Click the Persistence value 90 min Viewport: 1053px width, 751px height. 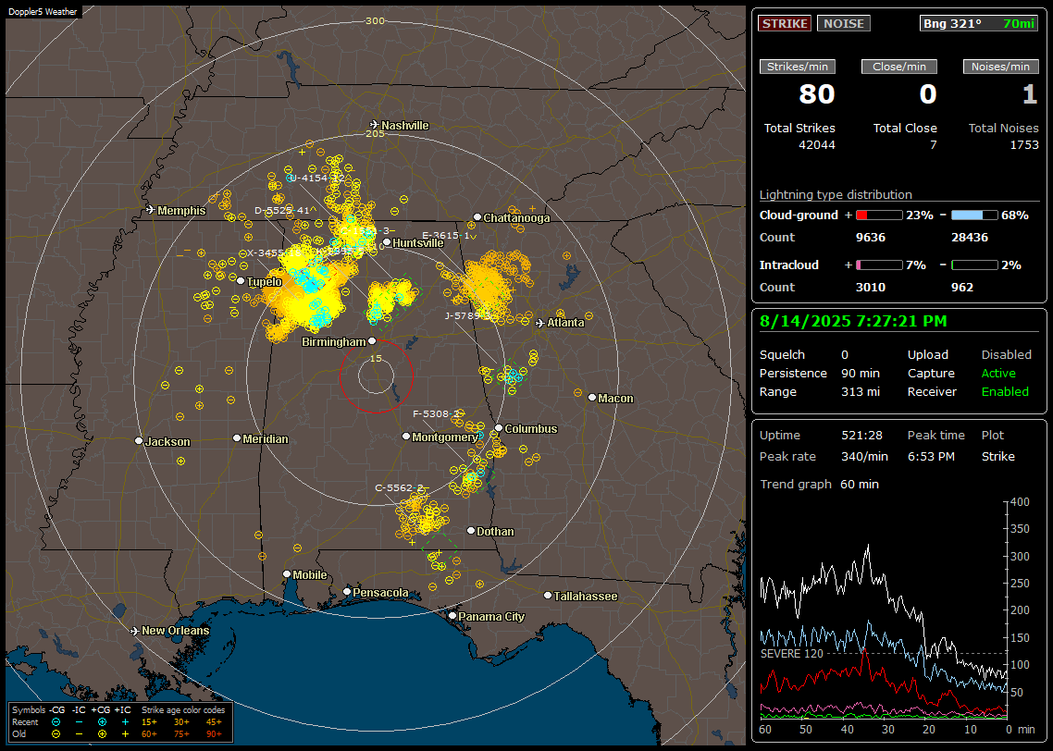tap(861, 373)
